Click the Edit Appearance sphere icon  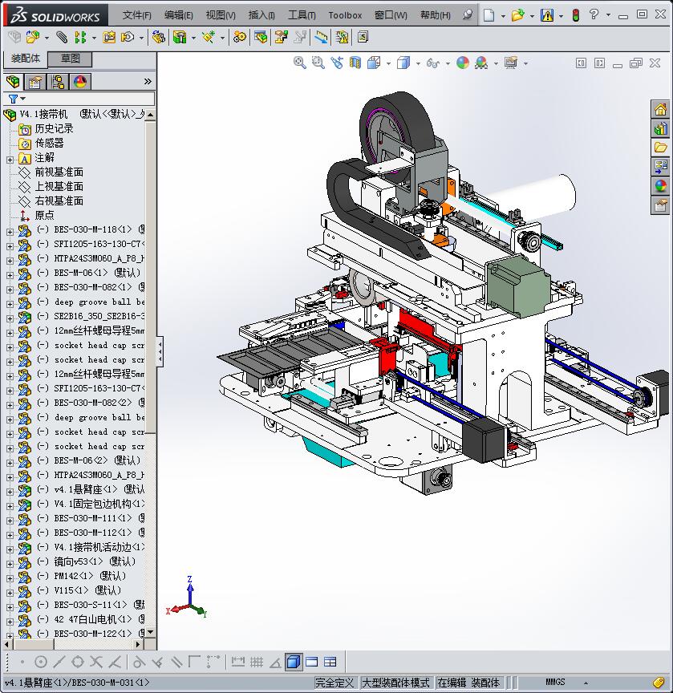[463, 63]
